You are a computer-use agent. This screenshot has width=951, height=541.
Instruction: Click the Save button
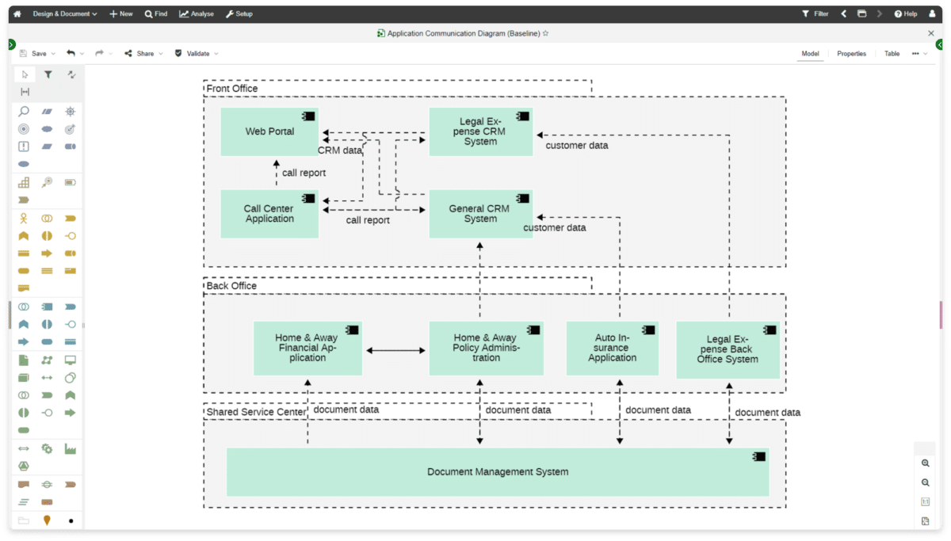tap(33, 54)
